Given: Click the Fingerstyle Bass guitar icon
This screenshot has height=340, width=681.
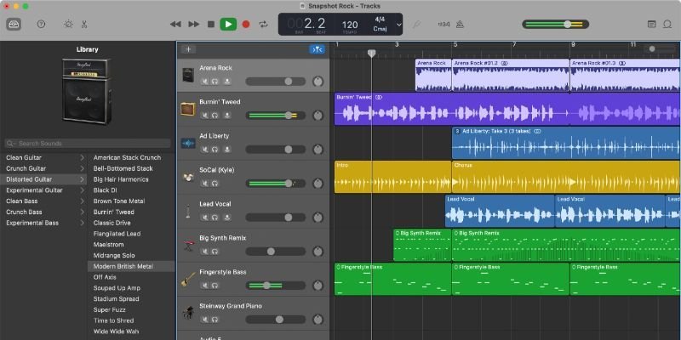Looking at the screenshot, I should (x=188, y=279).
